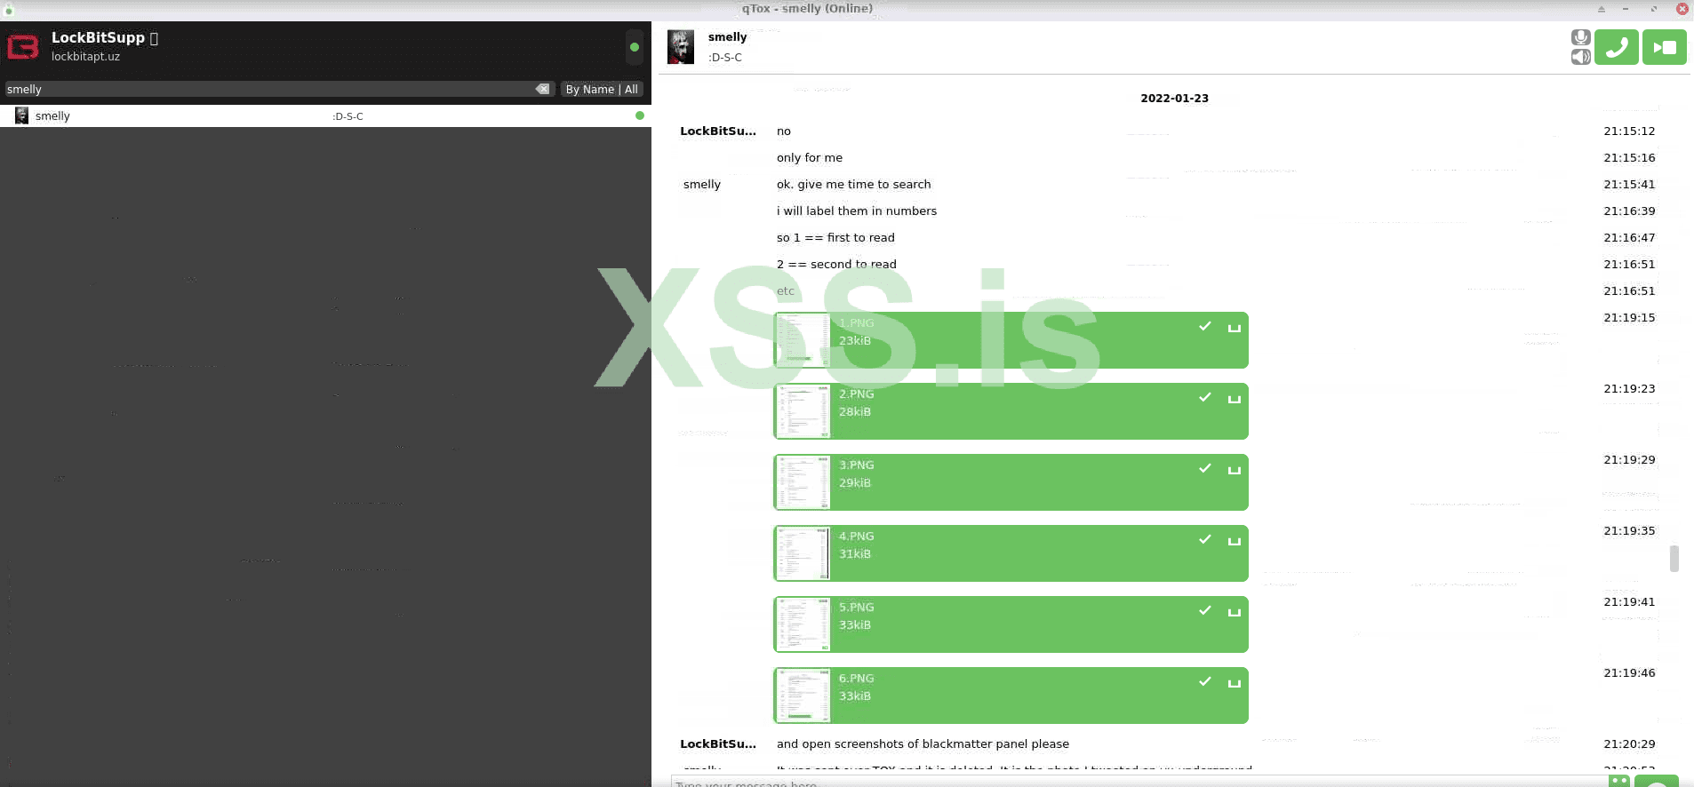
Task: Start a video call with smelly
Action: [x=1664, y=47]
